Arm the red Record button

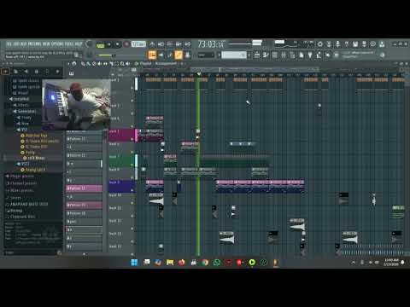coord(126,44)
